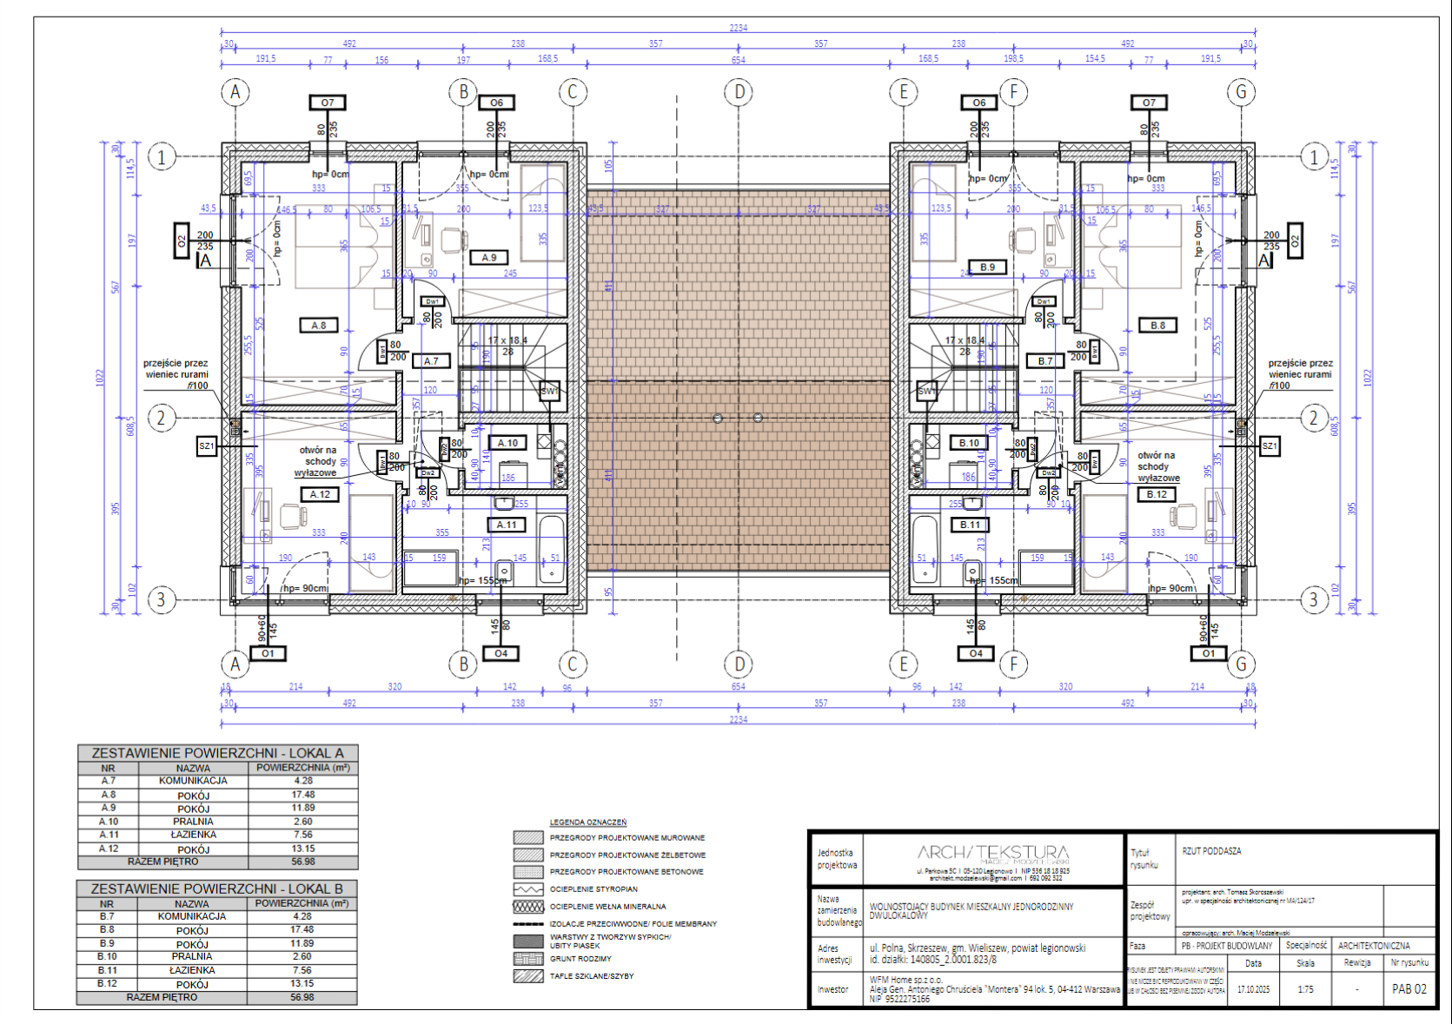The height and width of the screenshot is (1024, 1452).
Task: Click drawing number PAB 02
Action: click(x=1409, y=989)
